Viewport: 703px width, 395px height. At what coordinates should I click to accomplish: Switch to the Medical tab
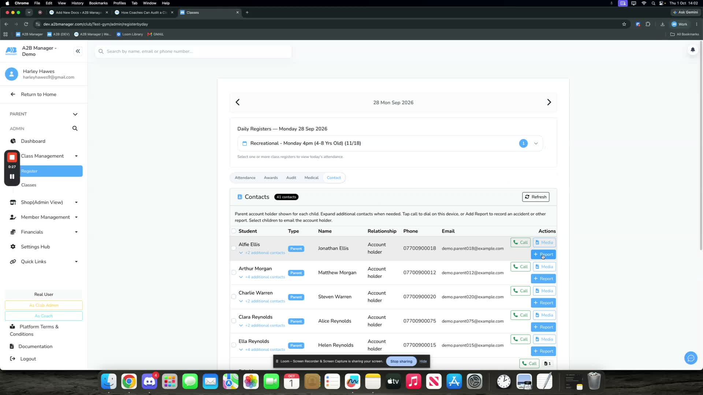(x=311, y=178)
